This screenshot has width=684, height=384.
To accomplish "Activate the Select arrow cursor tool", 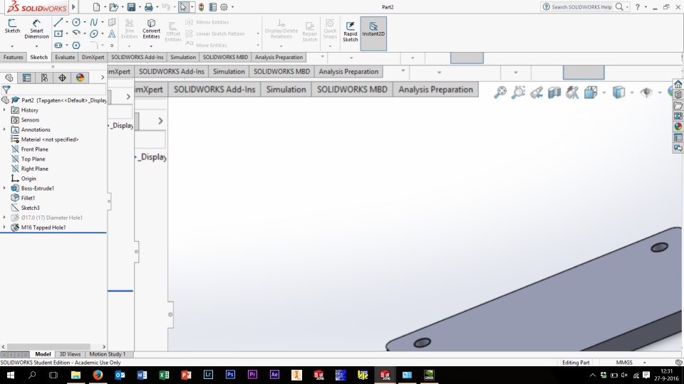I will [x=183, y=7].
